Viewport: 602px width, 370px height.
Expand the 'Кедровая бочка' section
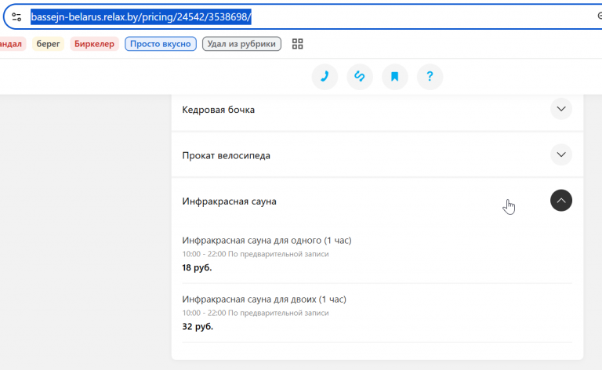tap(561, 109)
